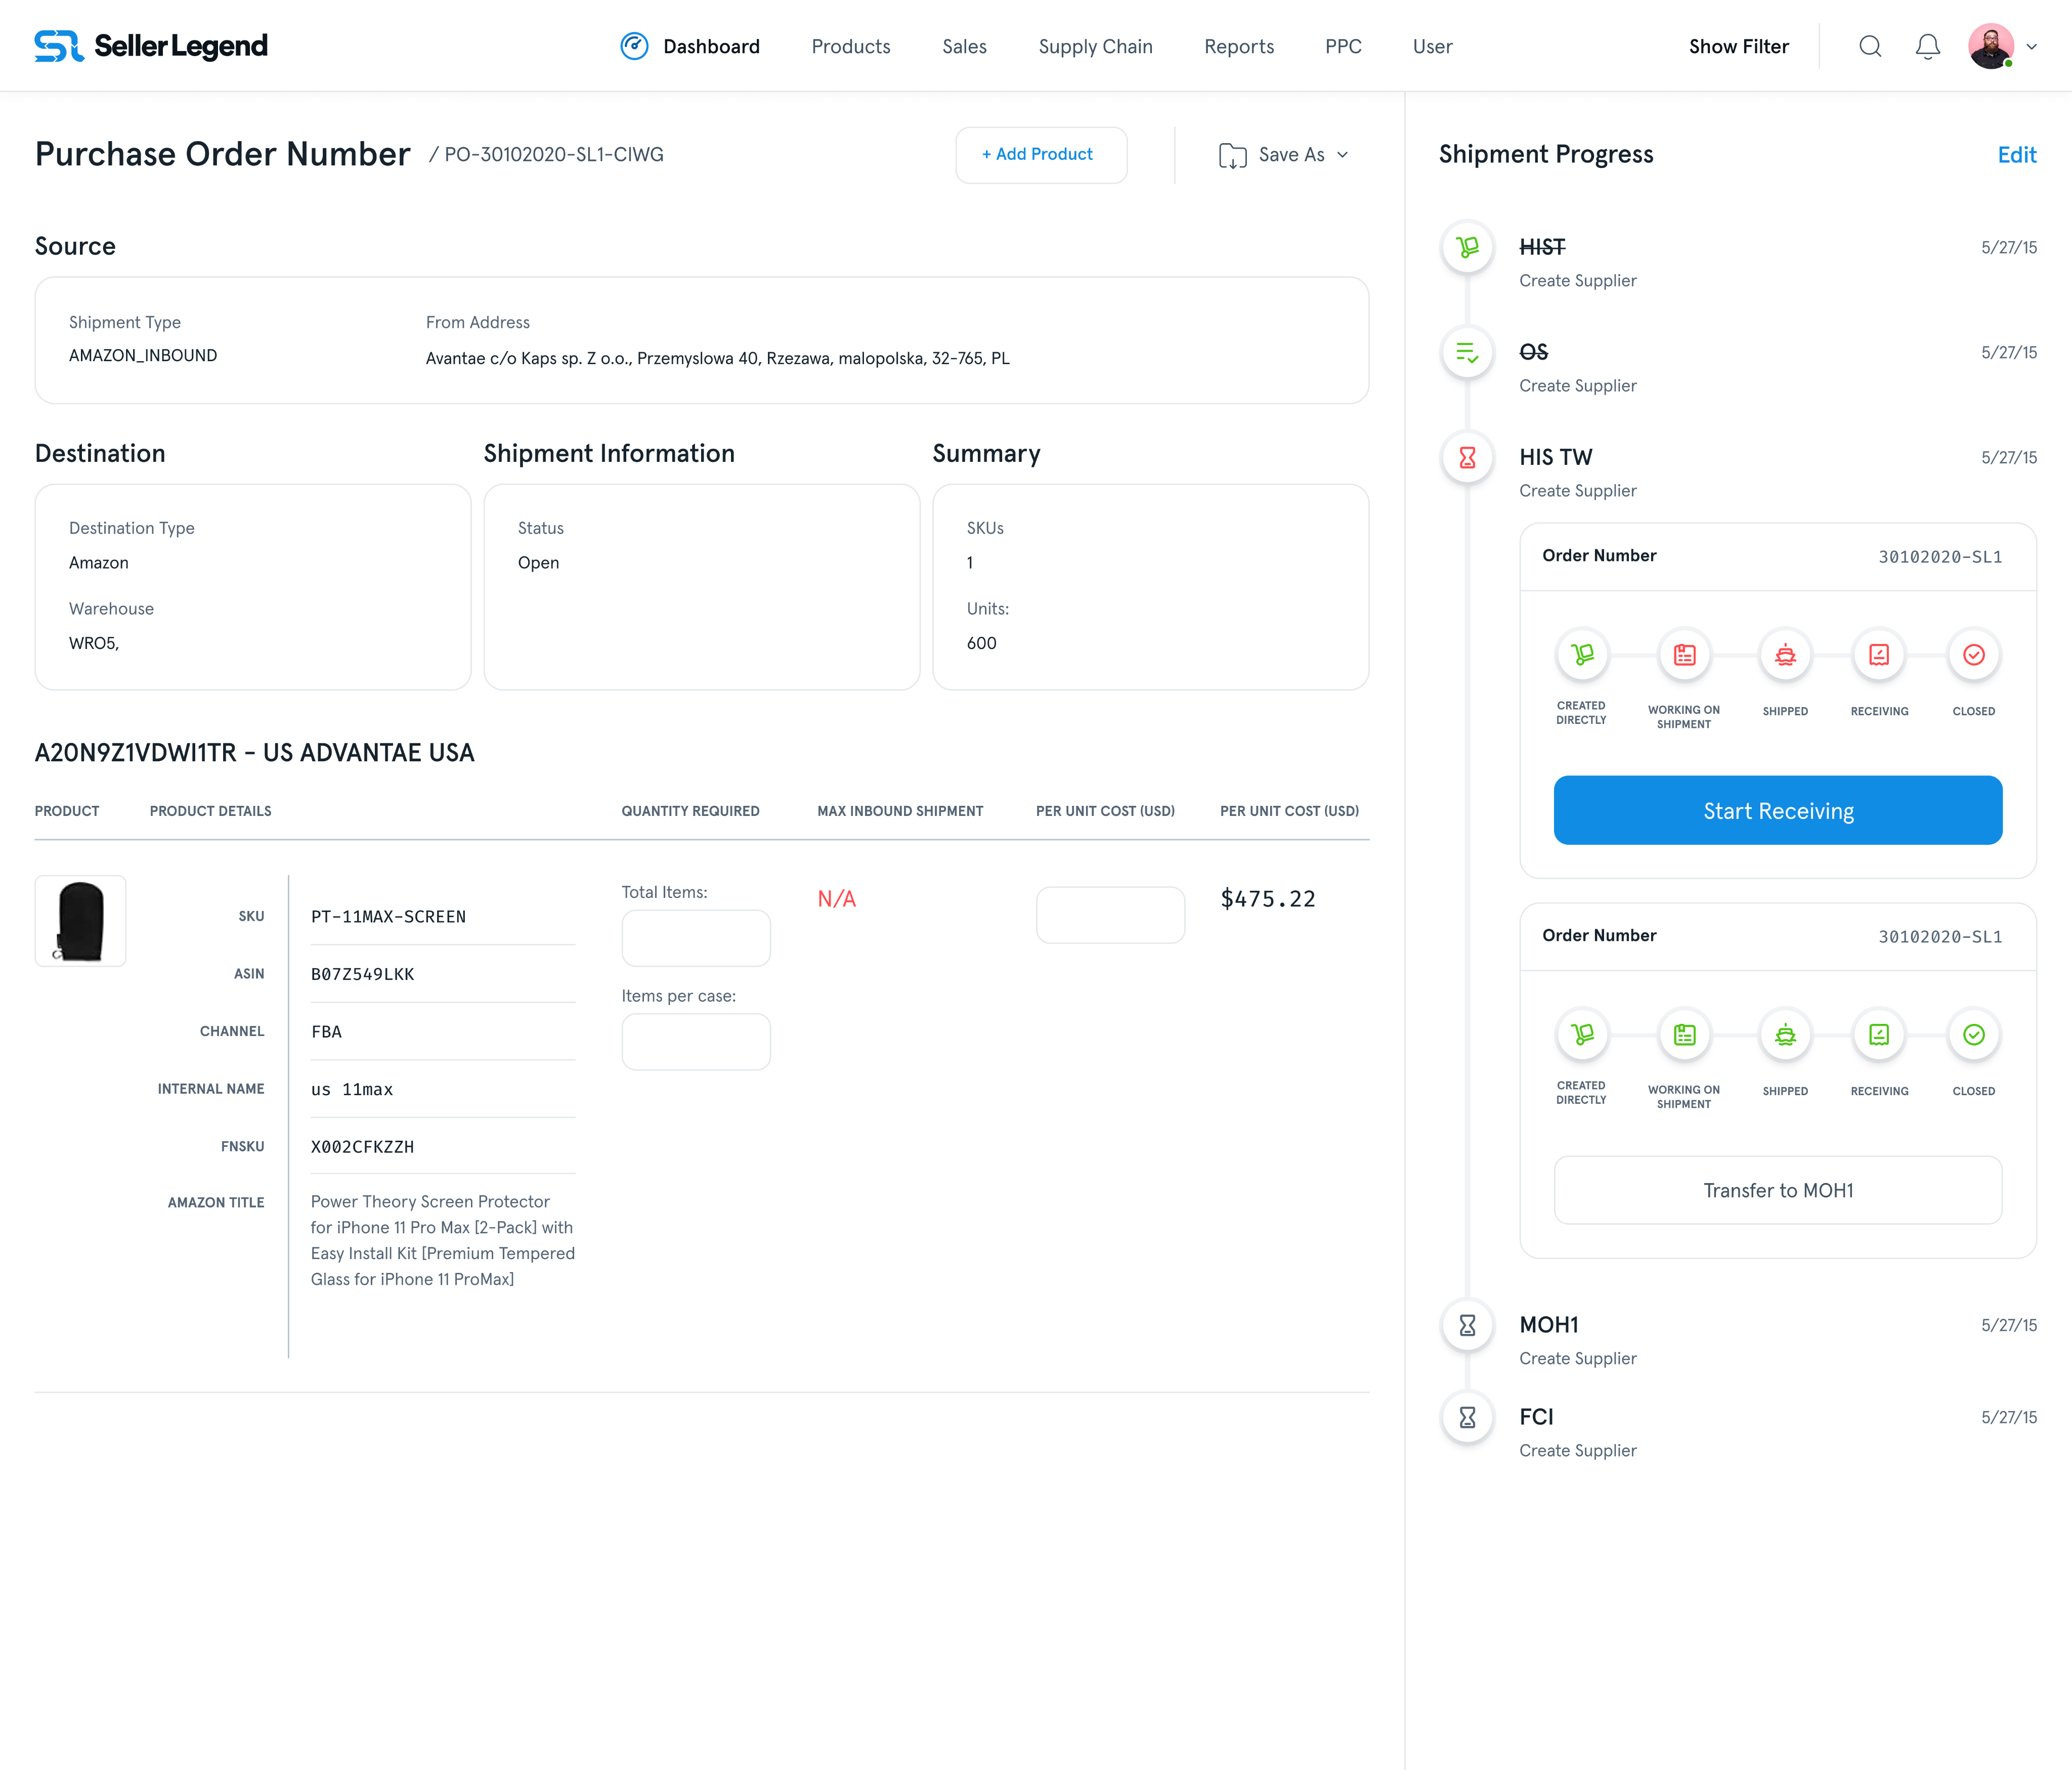This screenshot has width=2072, height=1770.
Task: Click the HIS TW step title
Action: (x=1555, y=457)
